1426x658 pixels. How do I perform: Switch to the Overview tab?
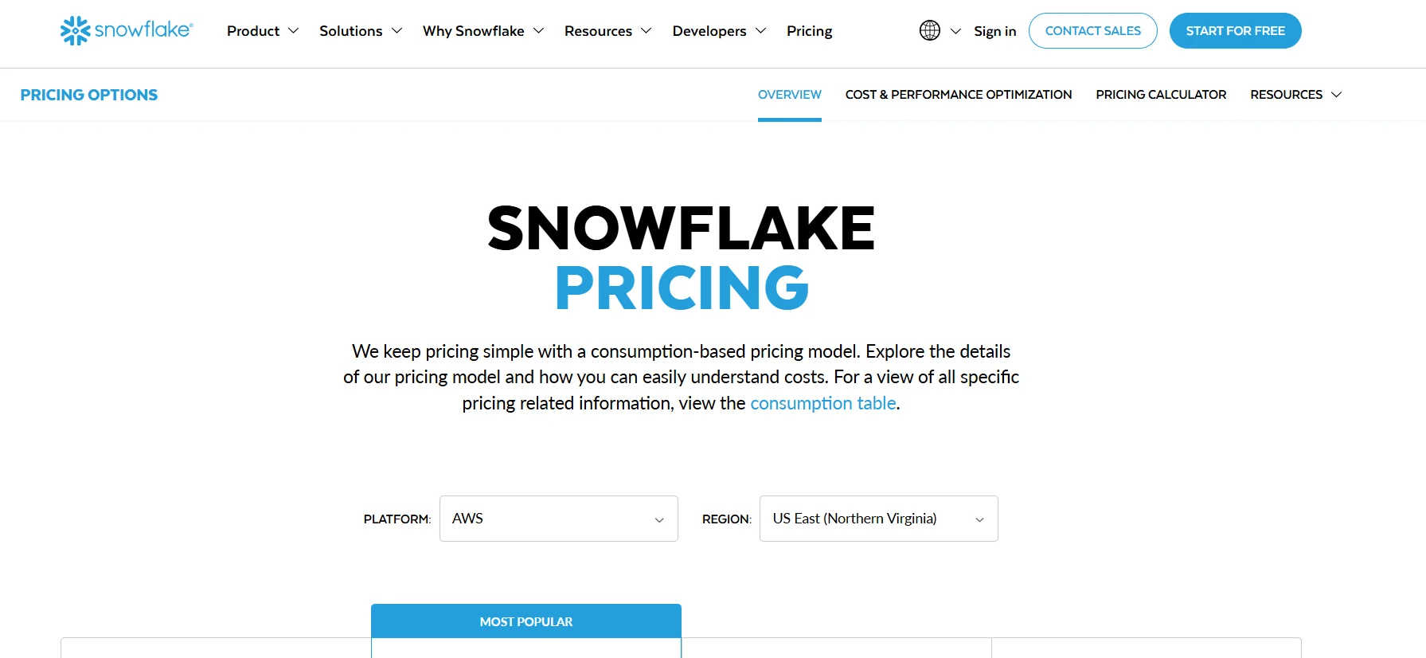789,94
